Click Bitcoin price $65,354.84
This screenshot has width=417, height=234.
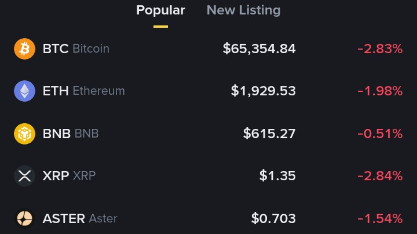pyautogui.click(x=259, y=49)
